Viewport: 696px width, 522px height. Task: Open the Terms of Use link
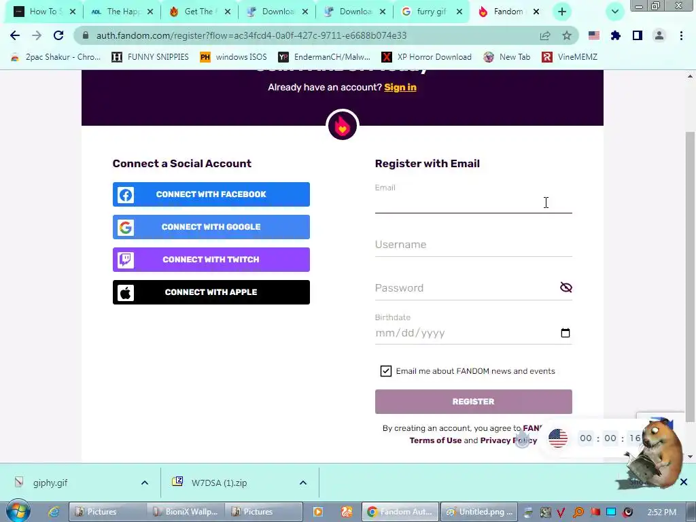(436, 440)
